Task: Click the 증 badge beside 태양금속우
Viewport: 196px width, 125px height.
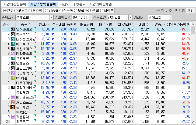Action: tap(12, 54)
